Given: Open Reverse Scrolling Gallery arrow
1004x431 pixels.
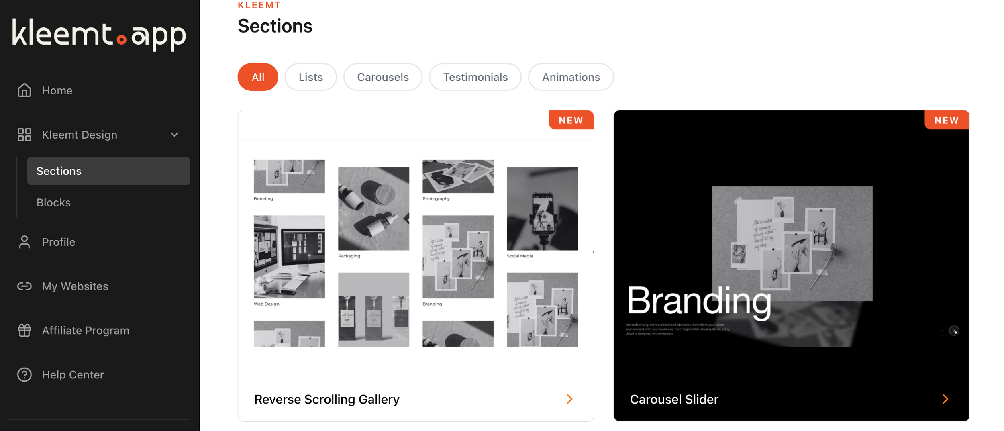Looking at the screenshot, I should 569,399.
